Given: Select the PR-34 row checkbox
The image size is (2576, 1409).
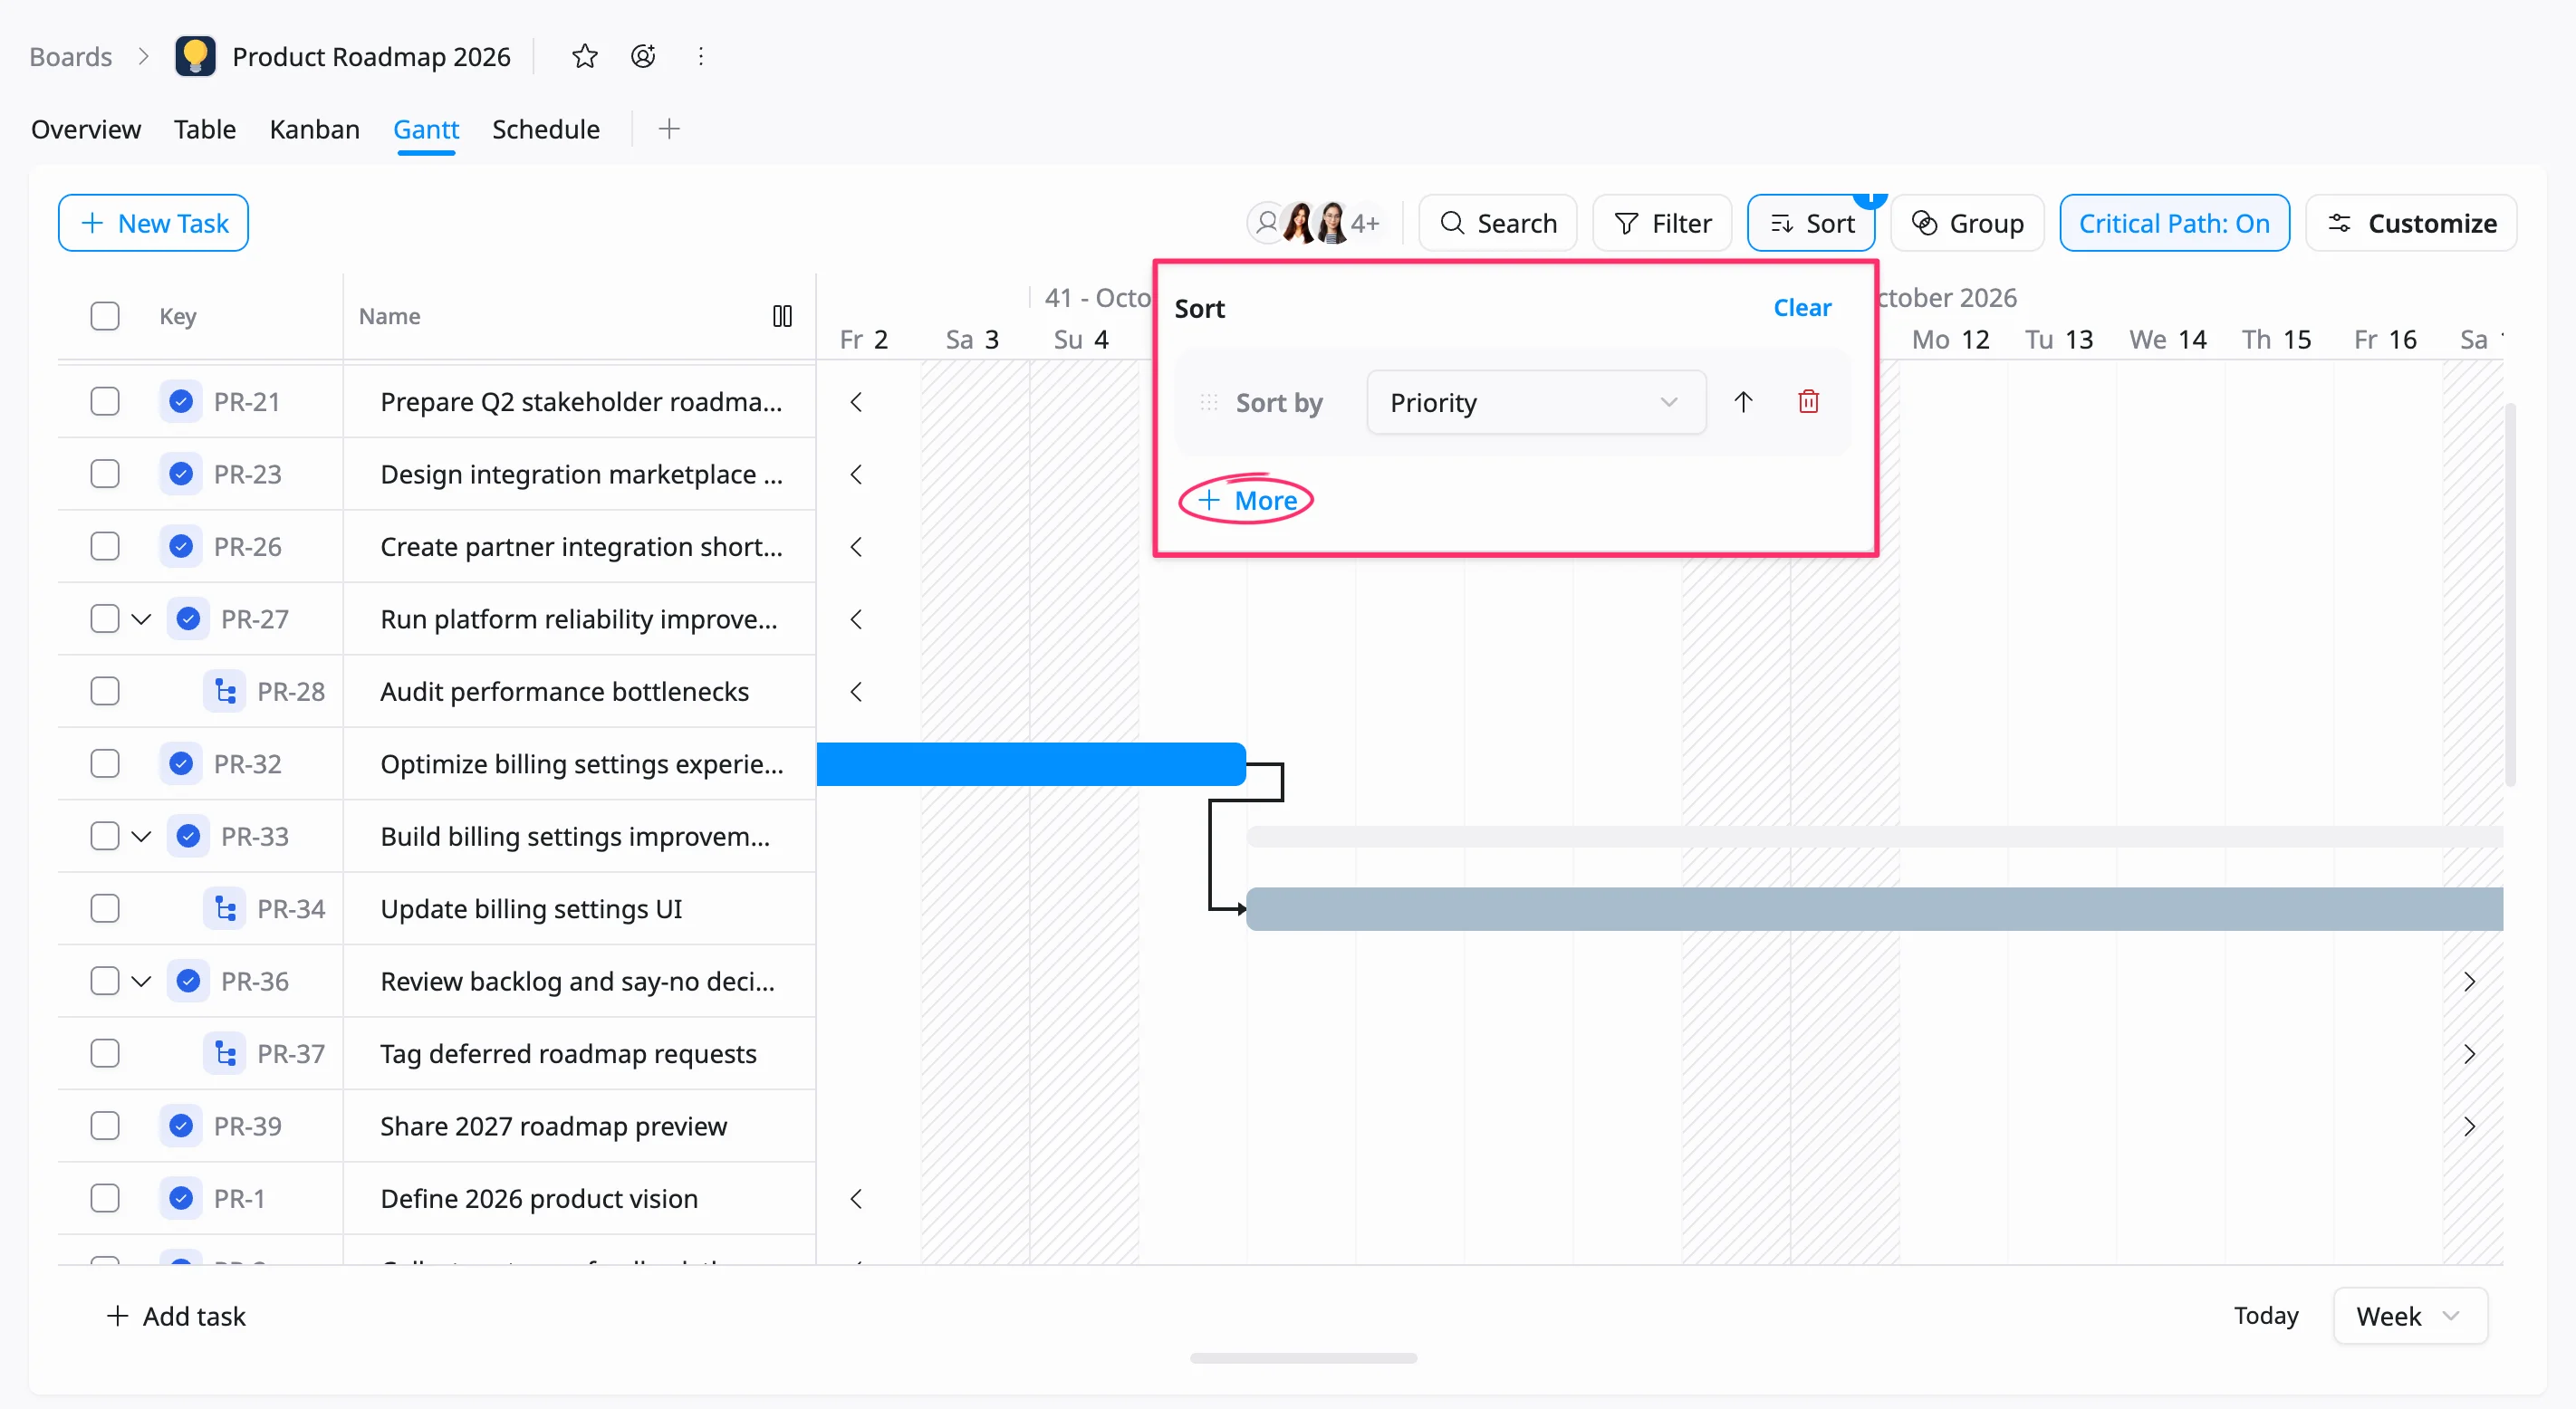Looking at the screenshot, I should pyautogui.click(x=105, y=908).
